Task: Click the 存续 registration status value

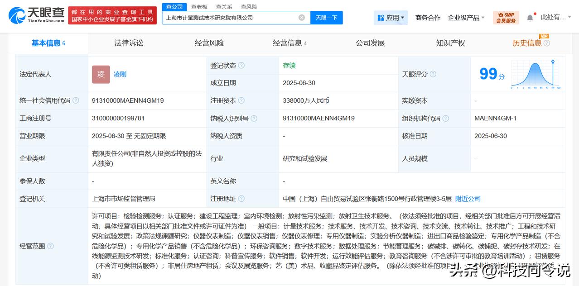Action: tap(289, 66)
